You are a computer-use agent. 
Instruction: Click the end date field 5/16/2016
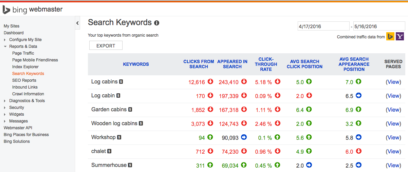pos(379,26)
